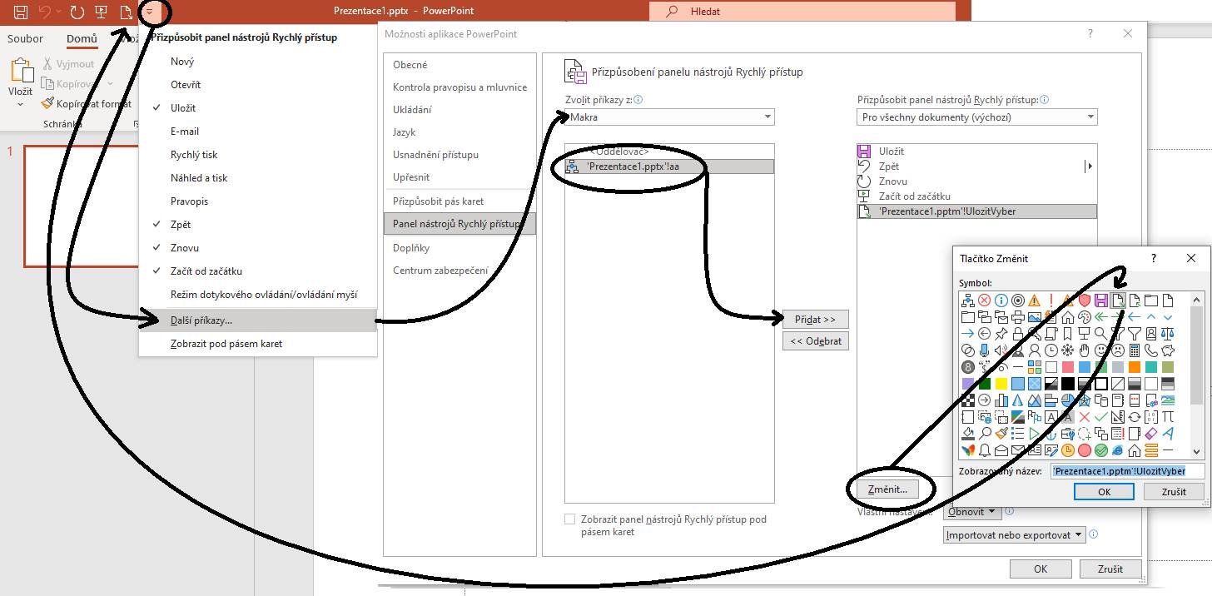Viewport: 1212px width, 596px height.
Task: Select the paint palette symbol
Action: click(1085, 317)
